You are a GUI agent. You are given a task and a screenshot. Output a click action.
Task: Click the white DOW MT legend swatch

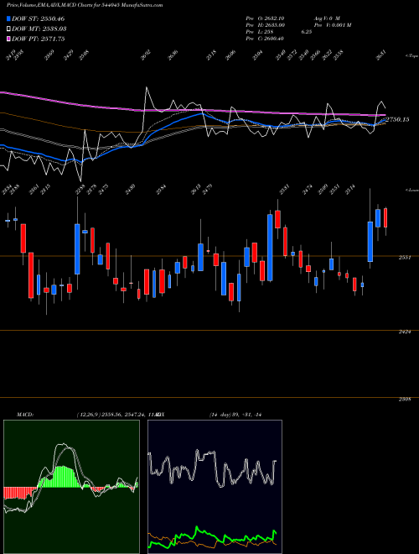[x=8, y=29]
